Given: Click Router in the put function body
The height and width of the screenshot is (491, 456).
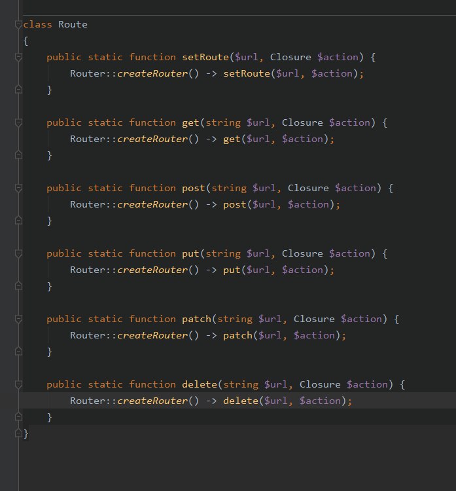Looking at the screenshot, I should coord(88,270).
